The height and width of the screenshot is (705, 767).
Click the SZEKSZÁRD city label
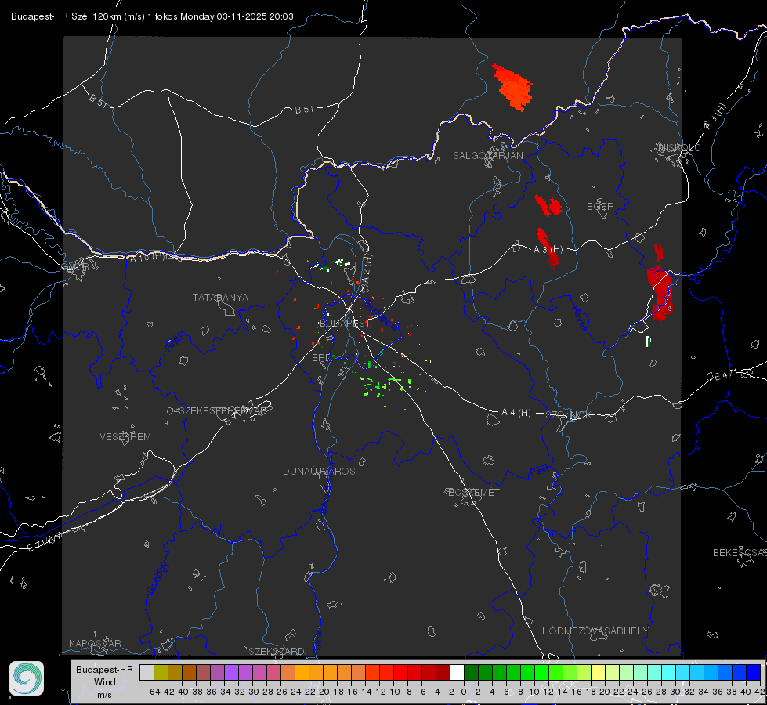pos(277,651)
